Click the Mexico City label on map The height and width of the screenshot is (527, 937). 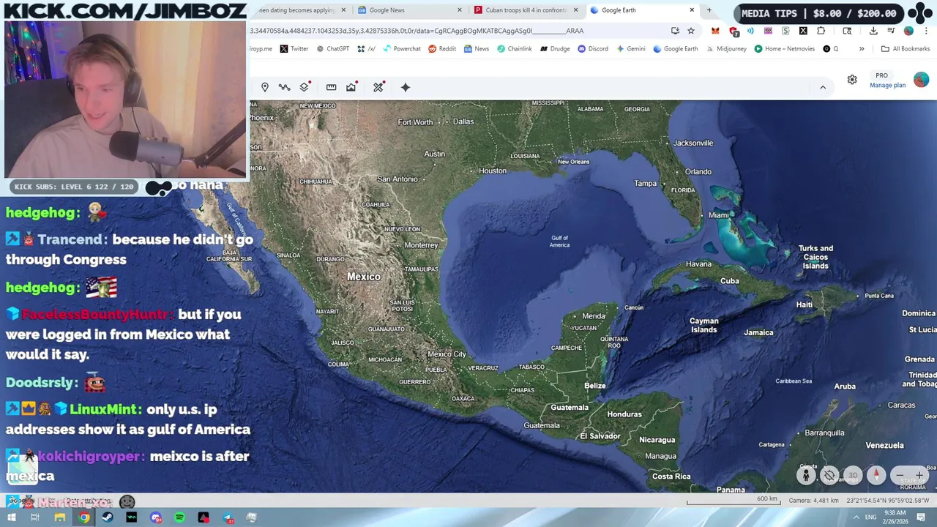[447, 354]
